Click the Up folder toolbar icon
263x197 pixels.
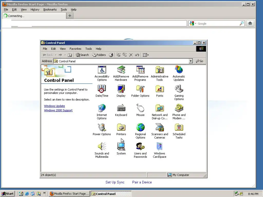pos(70,55)
